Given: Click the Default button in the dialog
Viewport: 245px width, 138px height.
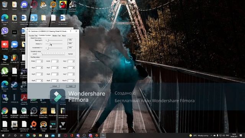Looking at the screenshot, I should (x=55, y=86).
